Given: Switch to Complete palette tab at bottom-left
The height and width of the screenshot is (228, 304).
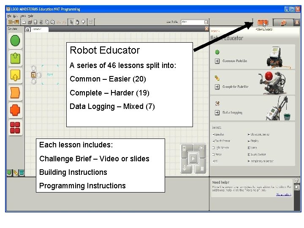Looking at the screenshot, I should (15, 173).
